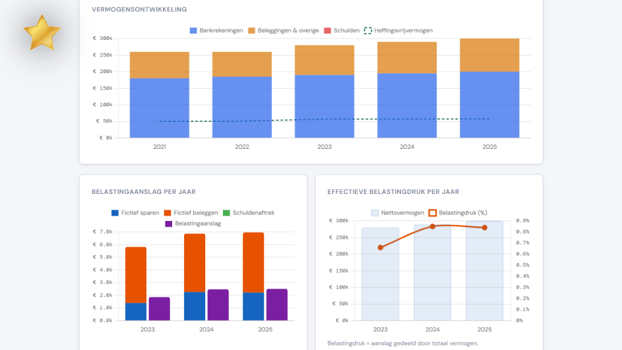Click the green Schuldenaftrek legend swatch
The height and width of the screenshot is (350, 622).
227,213
